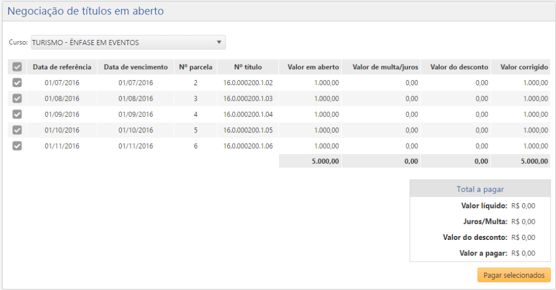
Task: Uncheck the row dated 01/10/2016
Action: (x=17, y=130)
